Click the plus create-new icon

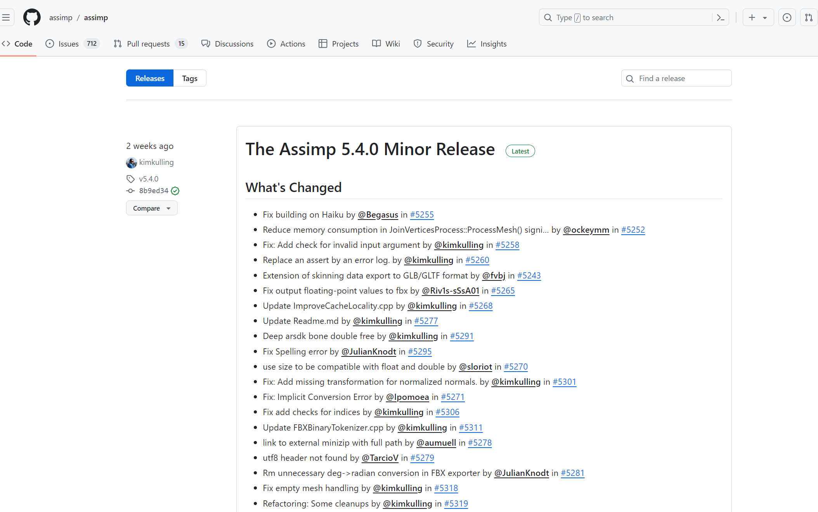[752, 17]
